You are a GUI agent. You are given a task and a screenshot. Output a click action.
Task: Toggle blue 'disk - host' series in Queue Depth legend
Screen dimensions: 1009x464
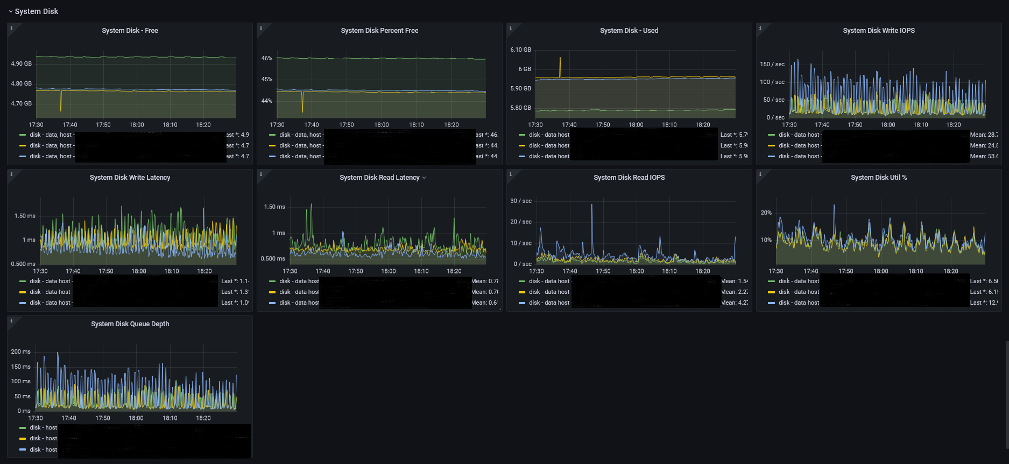tap(44, 450)
